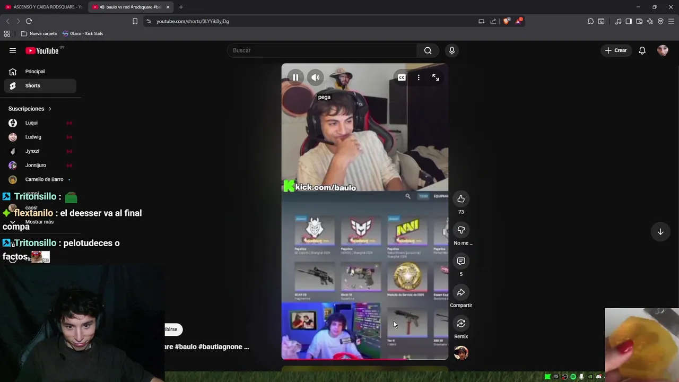The height and width of the screenshot is (382, 679).
Task: Click the Crear button
Action: tap(616, 50)
